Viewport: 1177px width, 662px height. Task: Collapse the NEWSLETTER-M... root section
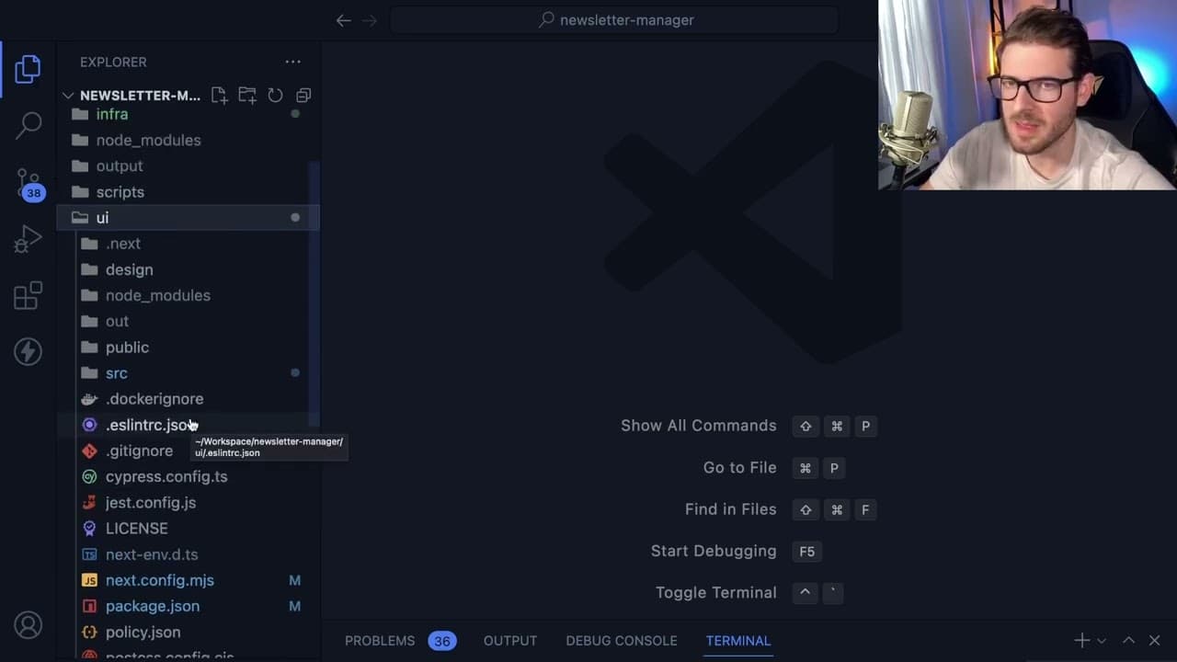[140, 96]
